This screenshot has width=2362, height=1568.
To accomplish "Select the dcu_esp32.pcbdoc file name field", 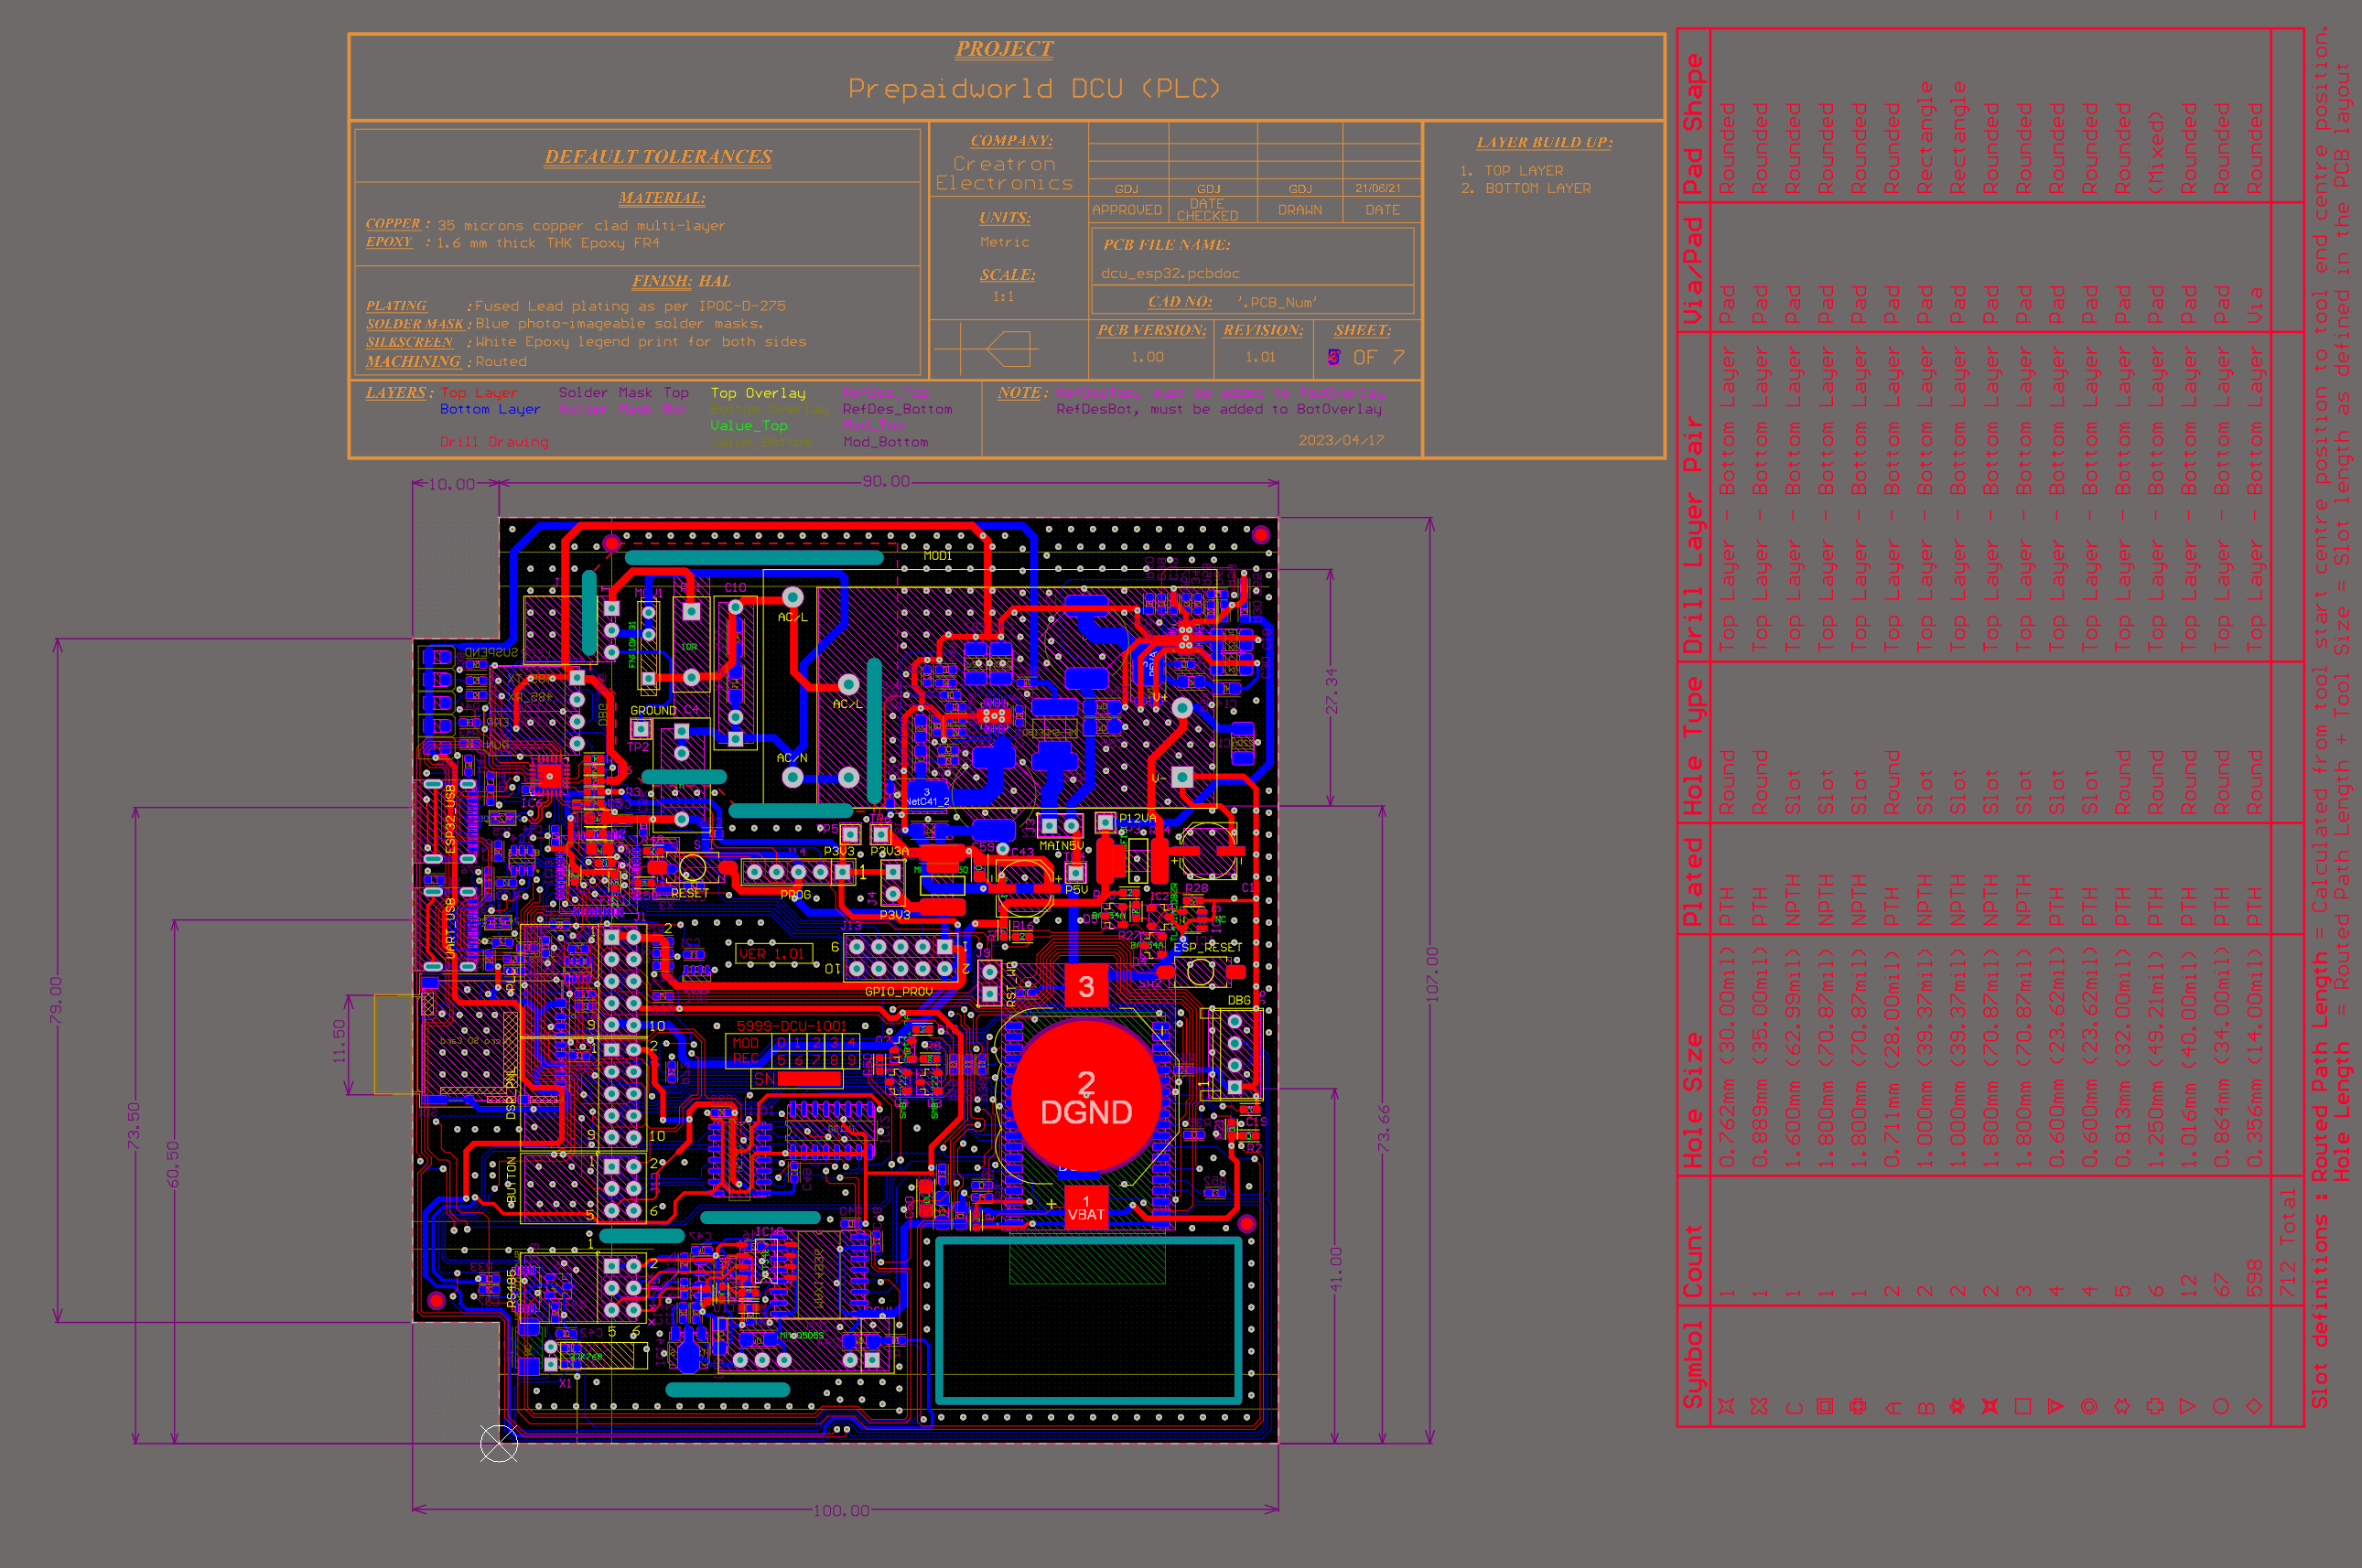I will (1170, 273).
